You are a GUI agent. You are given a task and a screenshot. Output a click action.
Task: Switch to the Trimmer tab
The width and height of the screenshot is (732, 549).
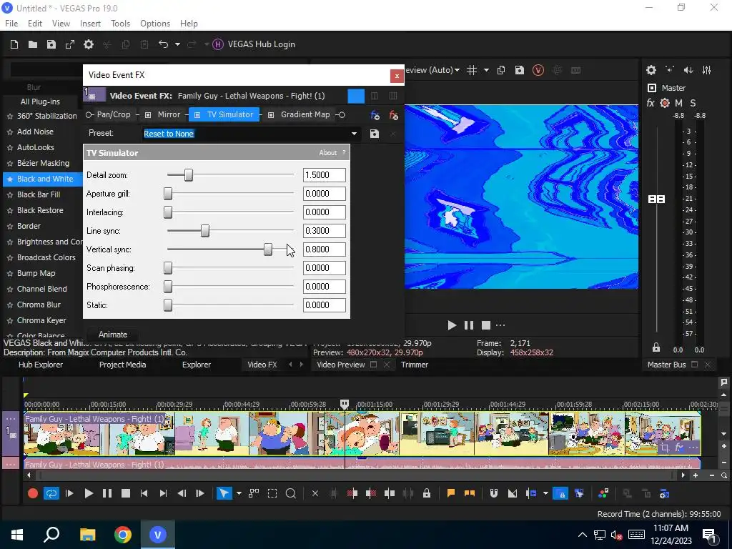[x=415, y=365]
